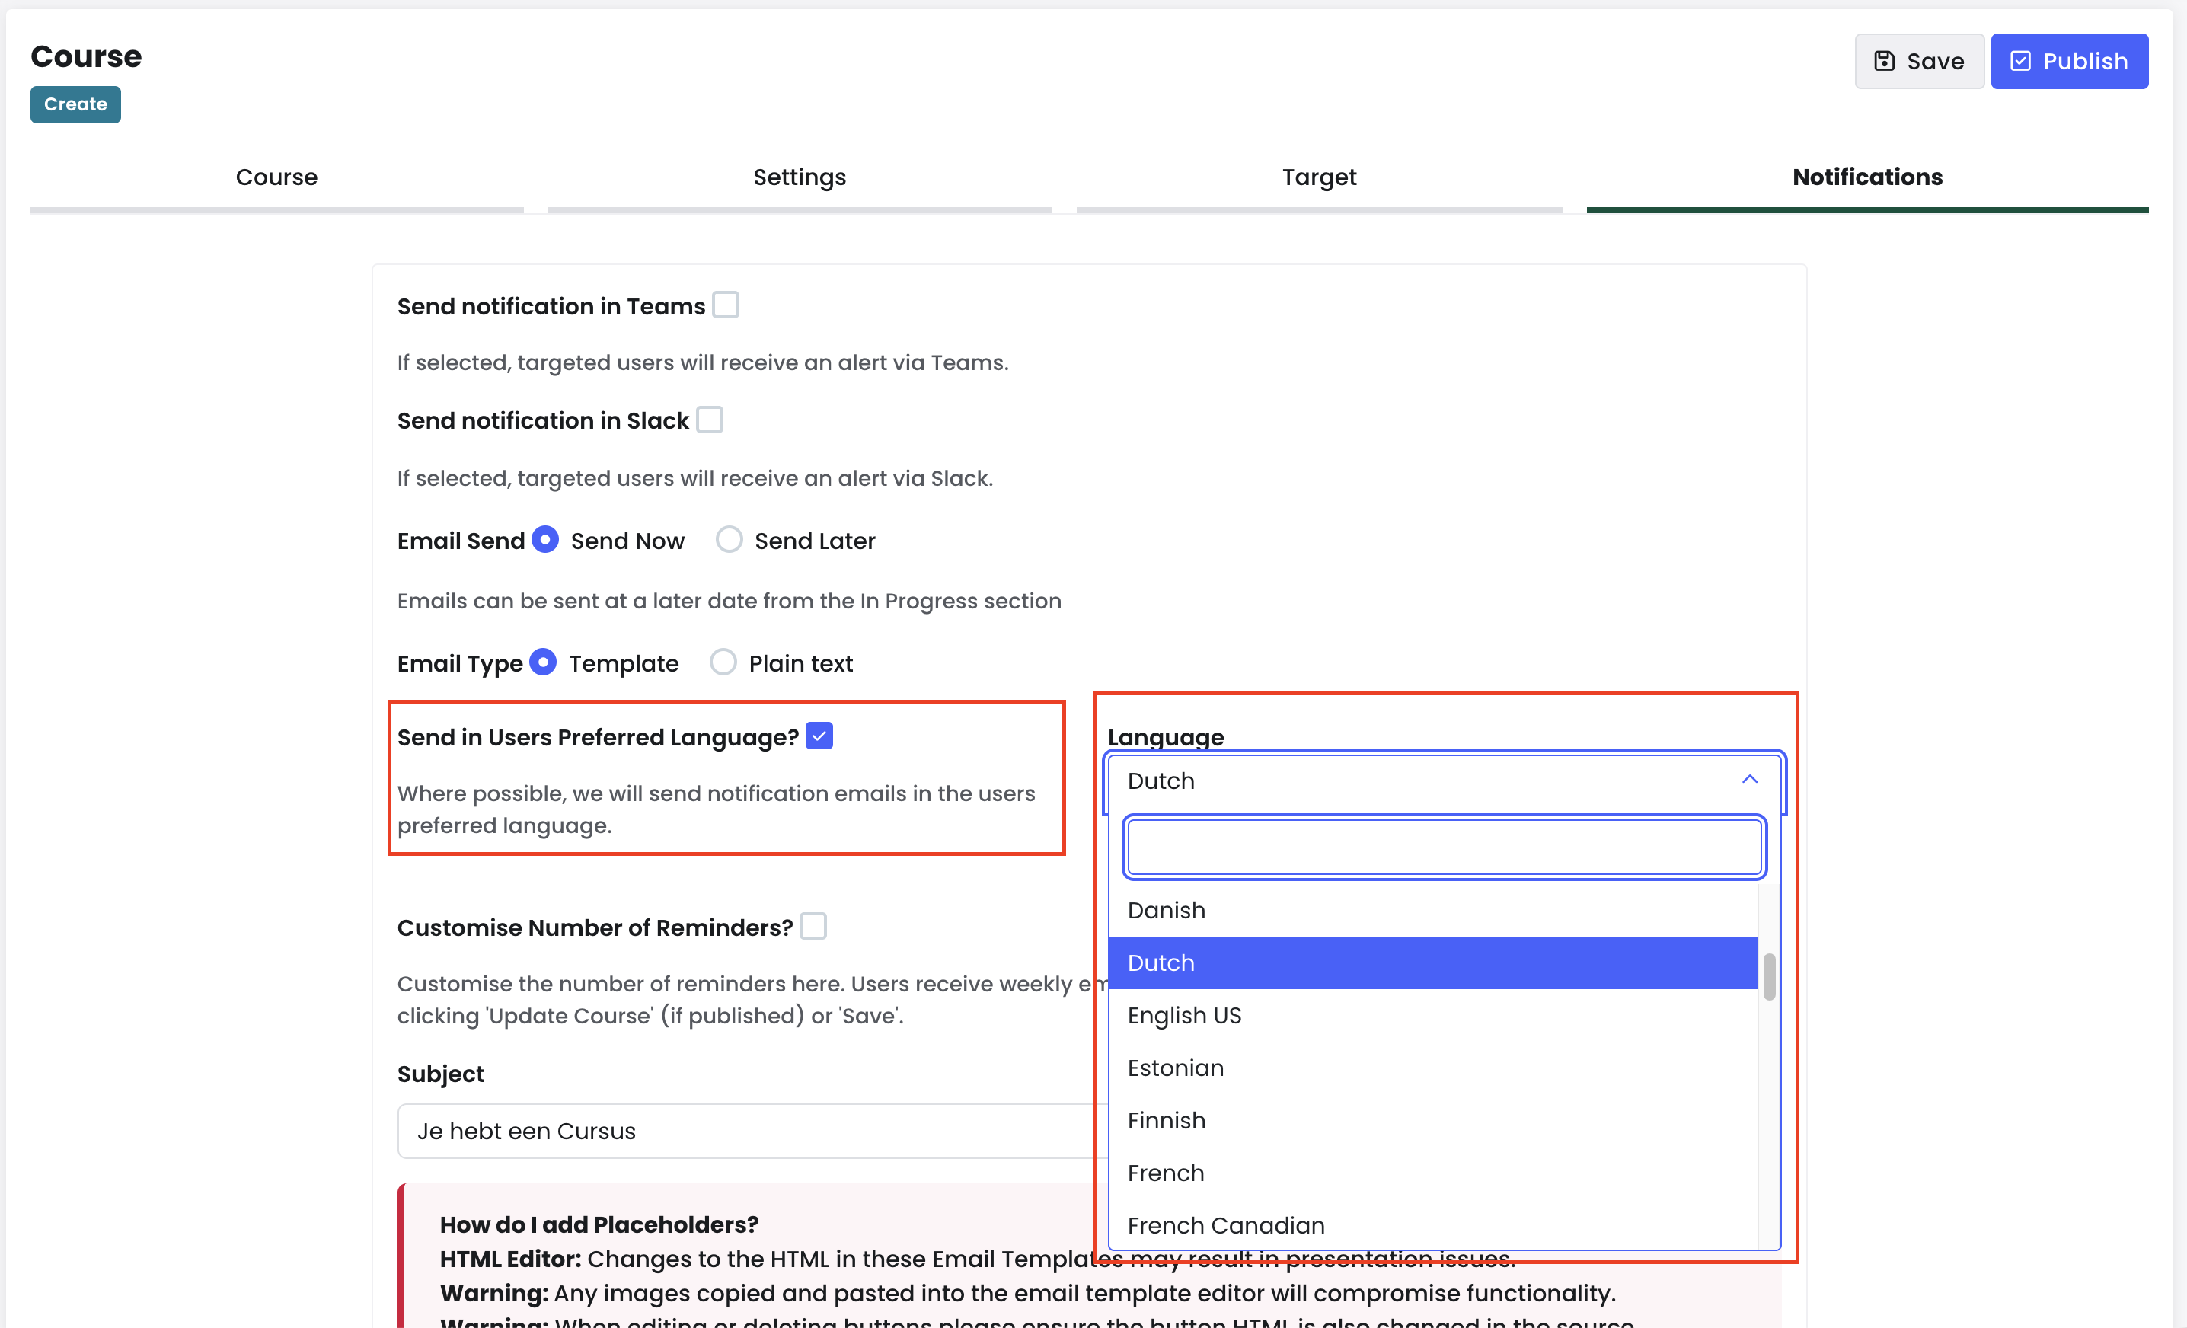Image resolution: width=2187 pixels, height=1328 pixels.
Task: Open the Course tab
Action: [x=276, y=177]
